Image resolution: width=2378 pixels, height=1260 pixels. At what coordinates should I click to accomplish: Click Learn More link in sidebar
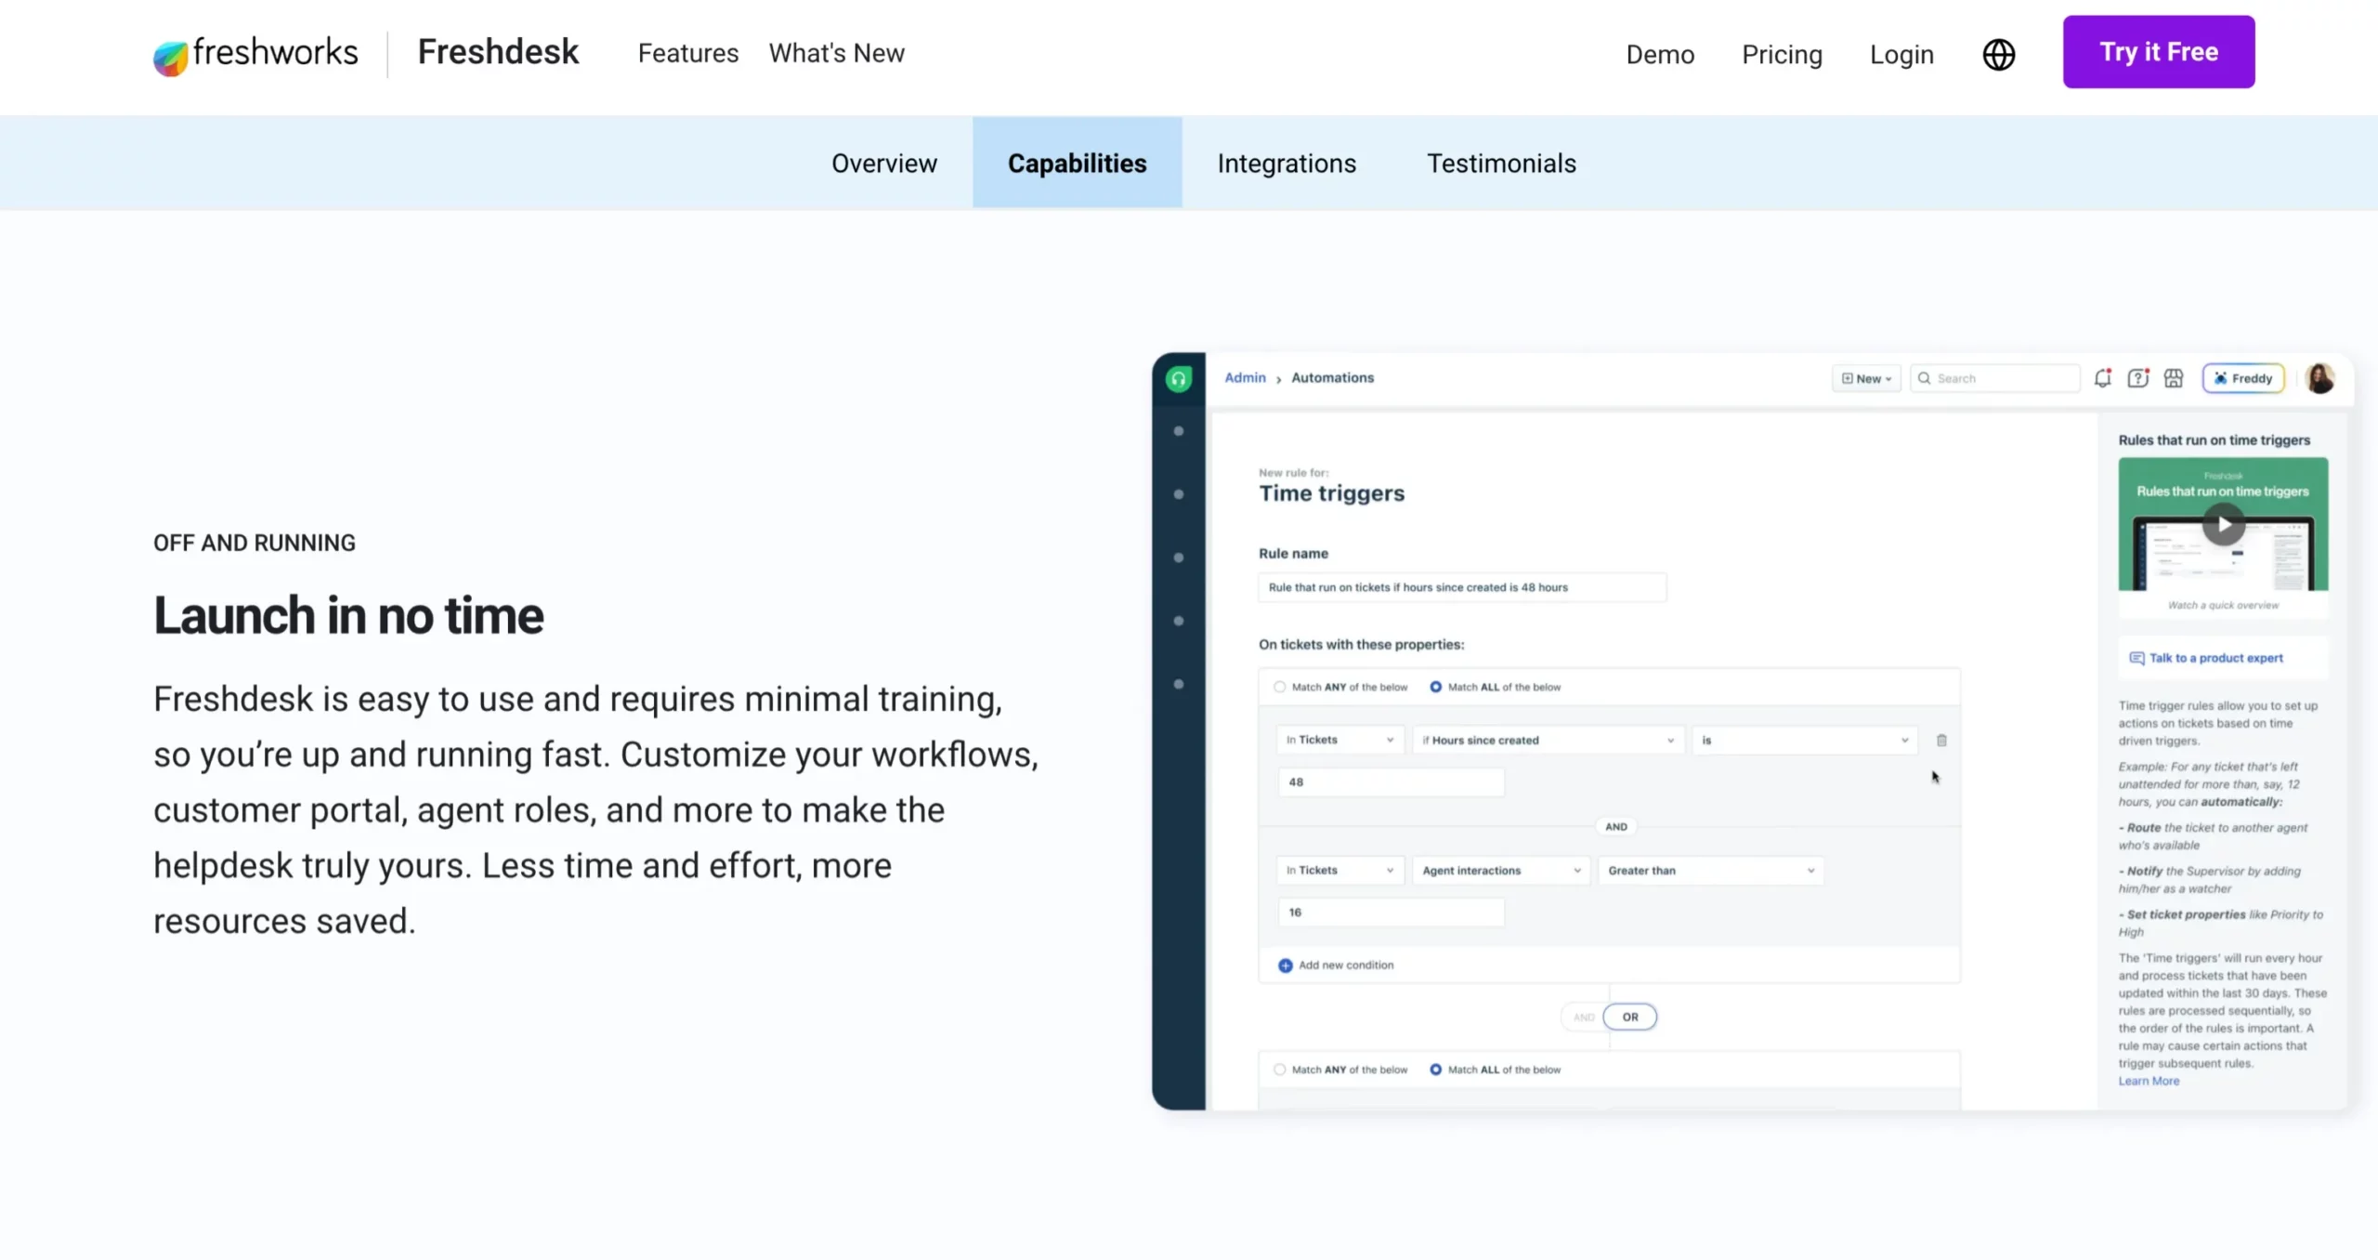[2149, 1081]
